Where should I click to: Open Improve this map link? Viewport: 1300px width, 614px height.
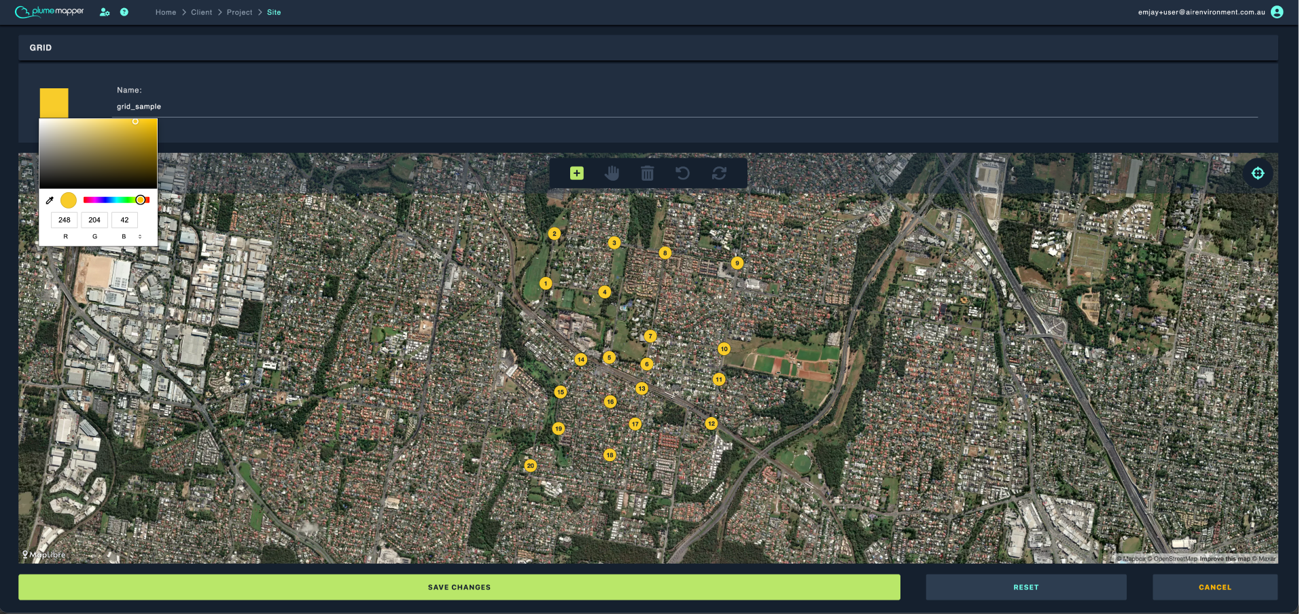tap(1225, 559)
